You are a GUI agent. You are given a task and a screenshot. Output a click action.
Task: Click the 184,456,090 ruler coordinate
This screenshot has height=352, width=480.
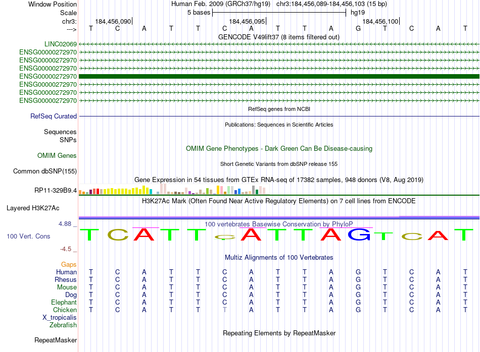pos(113,21)
